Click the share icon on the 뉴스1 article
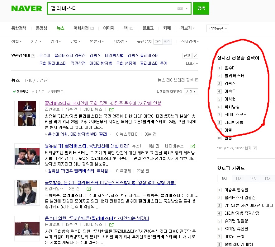This screenshot has height=247, width=275. click(193, 146)
